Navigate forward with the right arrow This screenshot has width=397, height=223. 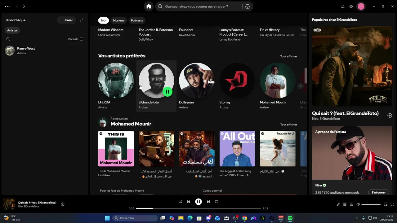(24, 7)
